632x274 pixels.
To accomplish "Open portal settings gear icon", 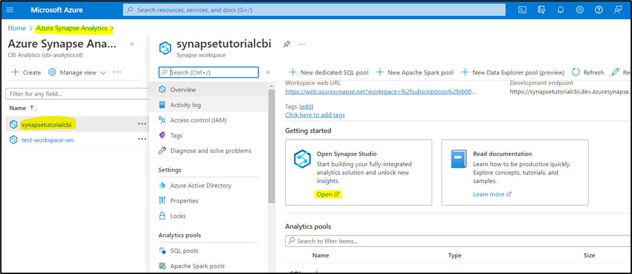I will pyautogui.click(x=579, y=10).
